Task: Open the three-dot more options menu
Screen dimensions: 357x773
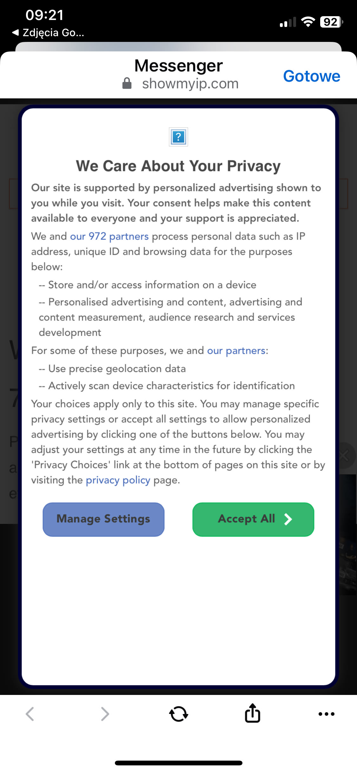Action: coord(326,714)
